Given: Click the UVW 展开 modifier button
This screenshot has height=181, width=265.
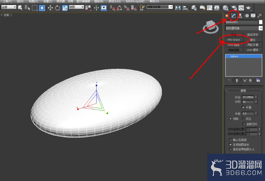Looking at the screenshot, I should 253,50.
